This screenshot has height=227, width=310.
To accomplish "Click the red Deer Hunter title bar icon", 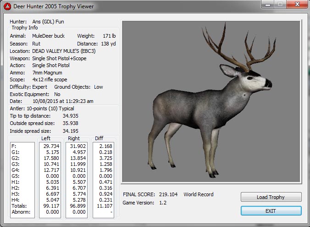I will click(7, 6).
